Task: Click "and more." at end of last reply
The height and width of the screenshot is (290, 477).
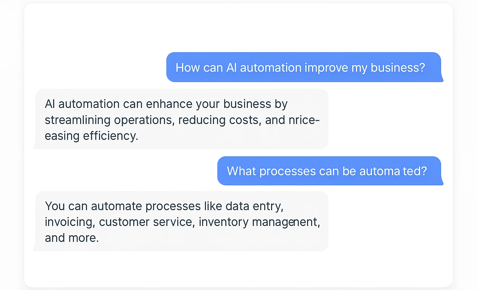Action: (72, 238)
